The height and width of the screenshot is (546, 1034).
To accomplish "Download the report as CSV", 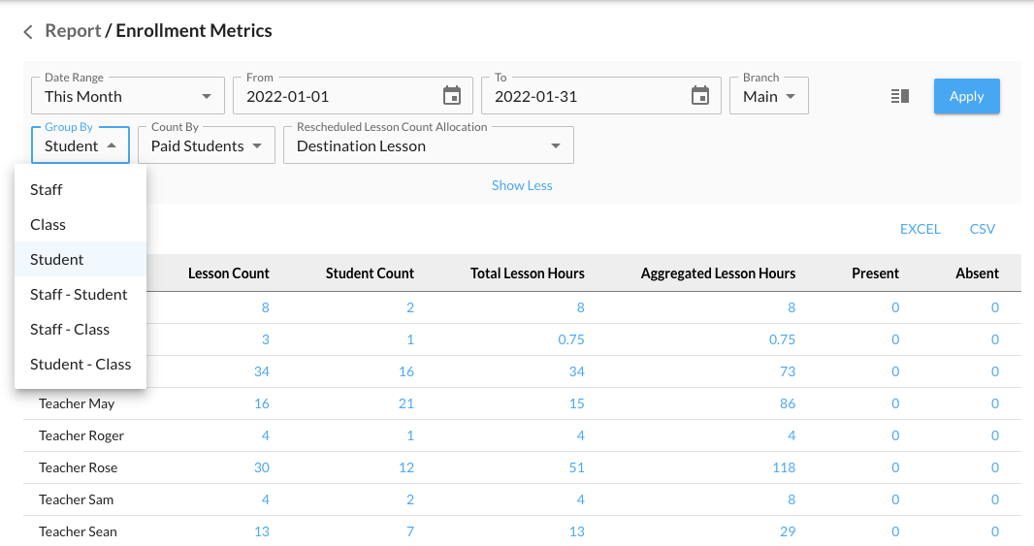I will pos(982,230).
